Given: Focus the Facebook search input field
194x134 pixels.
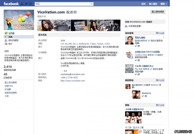Looking at the screenshot, I should (62, 4).
